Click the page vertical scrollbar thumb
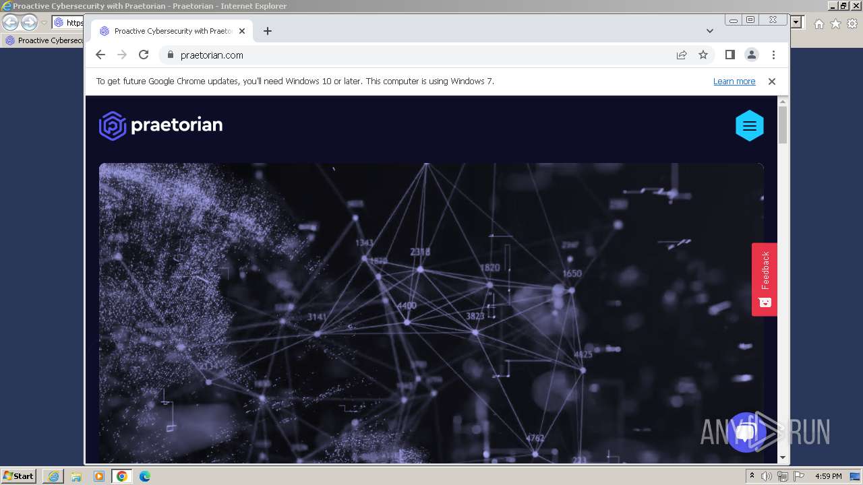863x485 pixels. [783, 125]
